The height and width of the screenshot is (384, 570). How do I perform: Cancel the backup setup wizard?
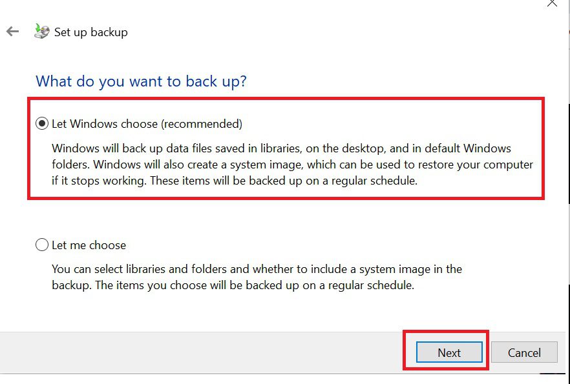tap(524, 352)
